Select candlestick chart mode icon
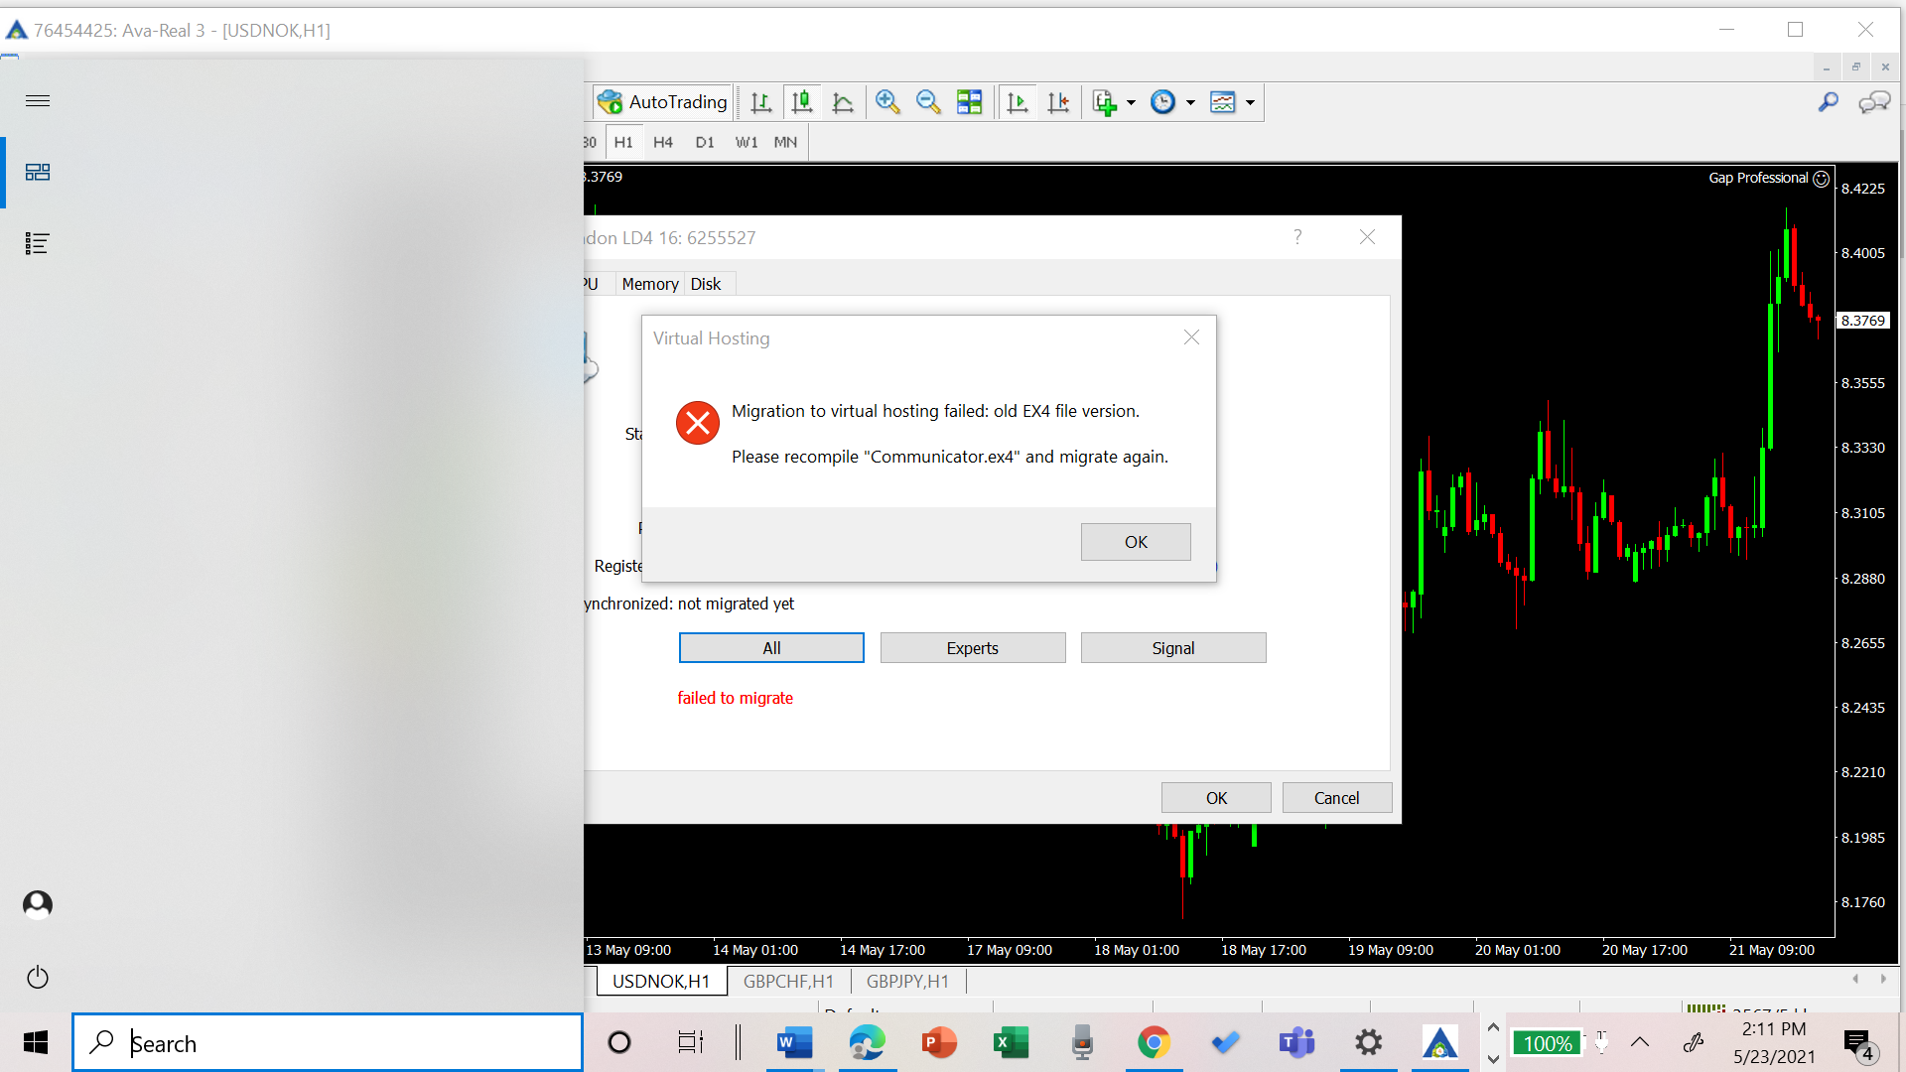This screenshot has width=1906, height=1072. (802, 102)
